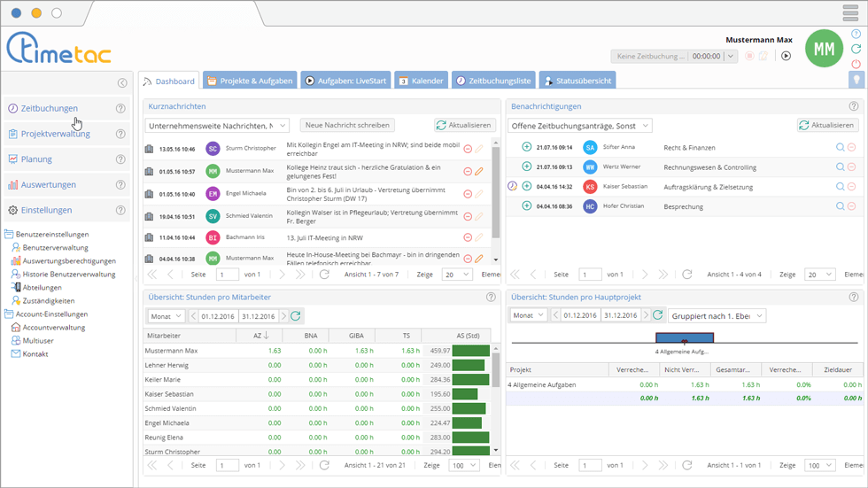Open the magnifier for Stifter Anna's request
Viewport: 868px width, 488px height.
tap(840, 147)
